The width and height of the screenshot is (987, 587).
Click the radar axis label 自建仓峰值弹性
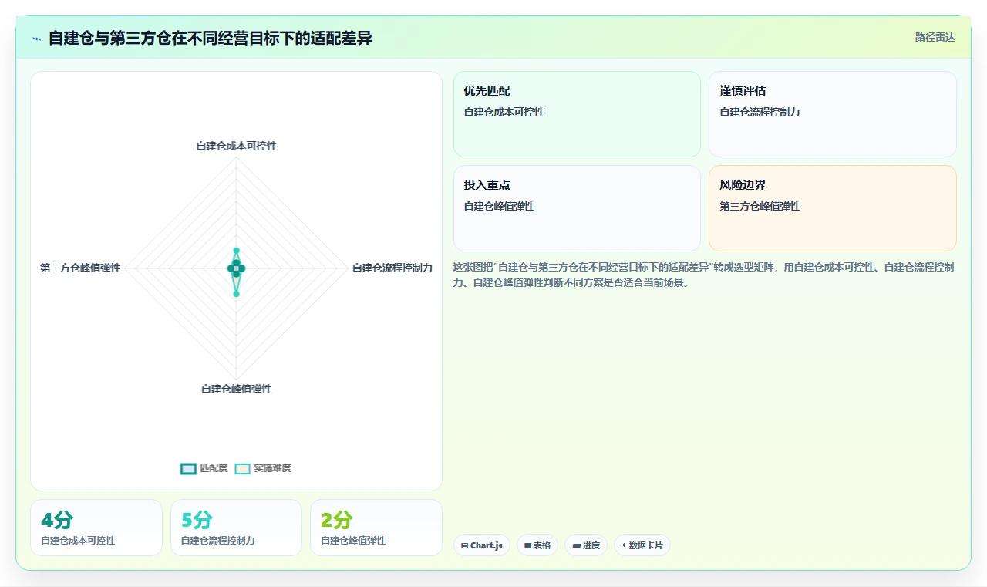[x=236, y=389]
